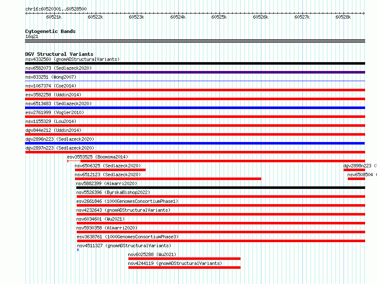Click the nsv4511327 gnomADStructuralVariants label
This screenshot has height=284, width=377.
click(x=124, y=246)
